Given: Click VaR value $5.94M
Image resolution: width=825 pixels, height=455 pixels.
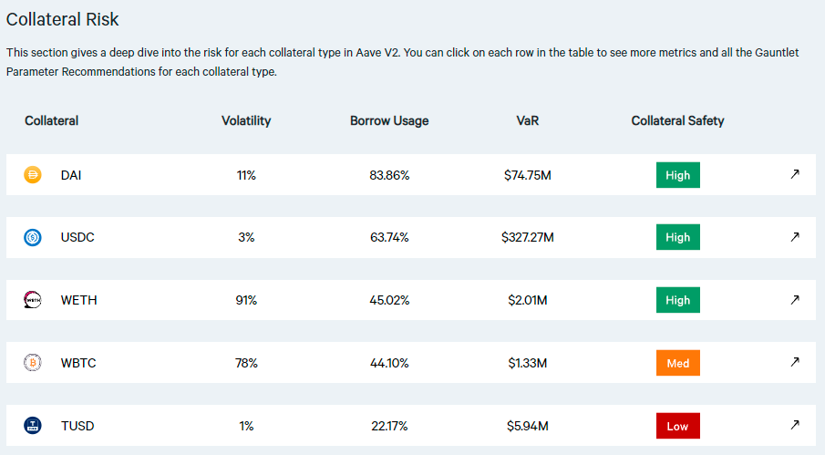Looking at the screenshot, I should [528, 426].
